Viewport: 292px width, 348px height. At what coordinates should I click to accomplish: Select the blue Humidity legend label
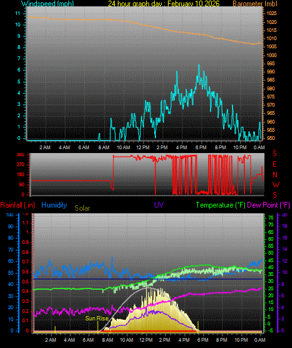(x=54, y=205)
